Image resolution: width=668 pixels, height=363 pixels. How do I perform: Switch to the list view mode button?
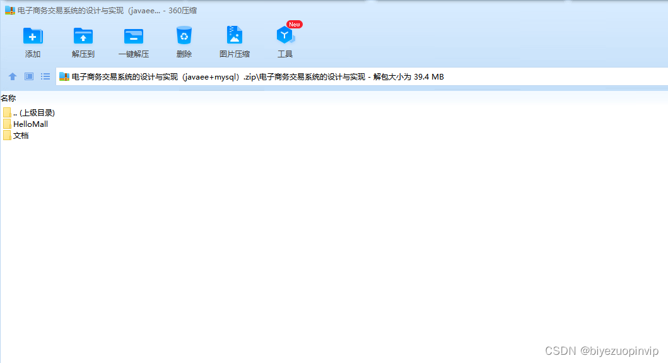tap(45, 76)
